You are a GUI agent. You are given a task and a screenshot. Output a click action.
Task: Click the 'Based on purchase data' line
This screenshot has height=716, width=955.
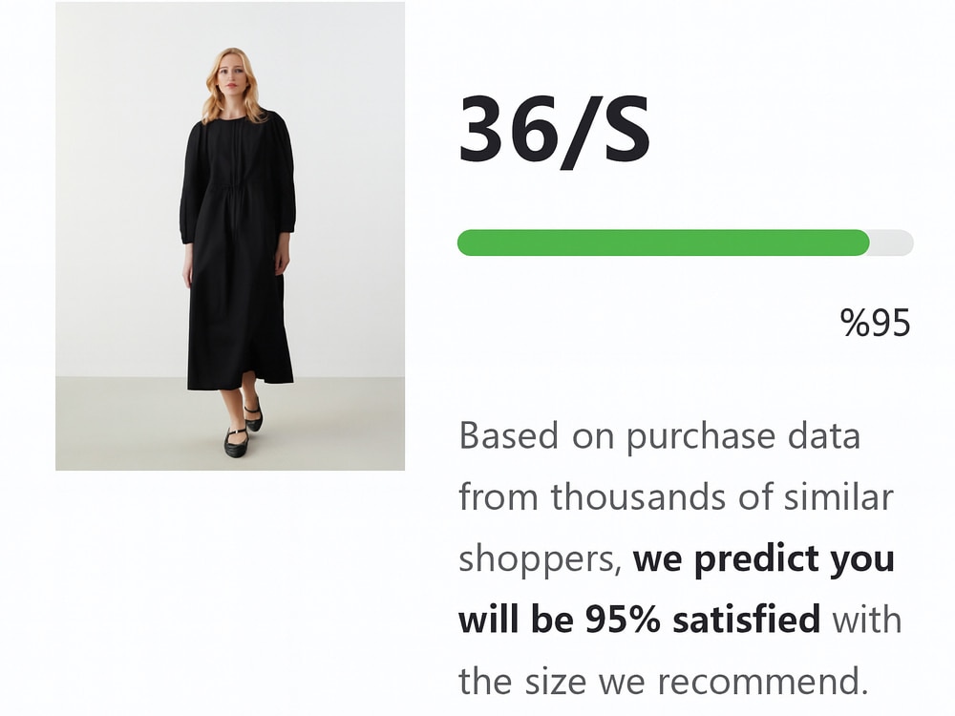click(x=660, y=436)
